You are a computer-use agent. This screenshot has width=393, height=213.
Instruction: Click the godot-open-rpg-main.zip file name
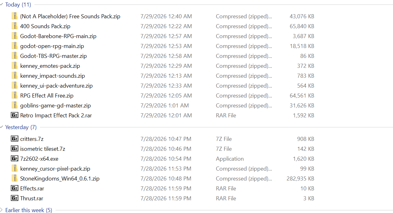[52, 46]
